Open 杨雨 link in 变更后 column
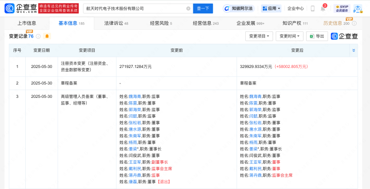The height and width of the screenshot is (189, 370). 253,143
